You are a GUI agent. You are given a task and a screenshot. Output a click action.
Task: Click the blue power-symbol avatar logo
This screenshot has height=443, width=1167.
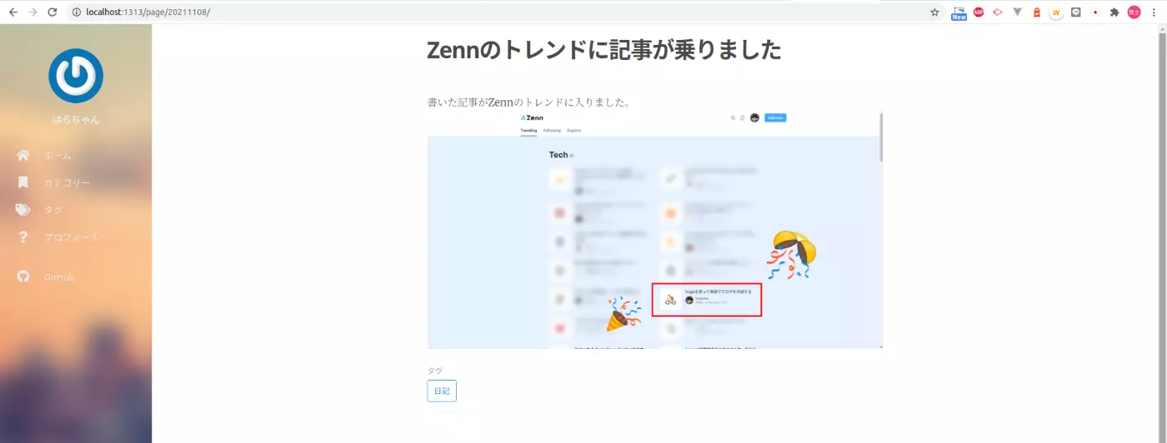[76, 76]
